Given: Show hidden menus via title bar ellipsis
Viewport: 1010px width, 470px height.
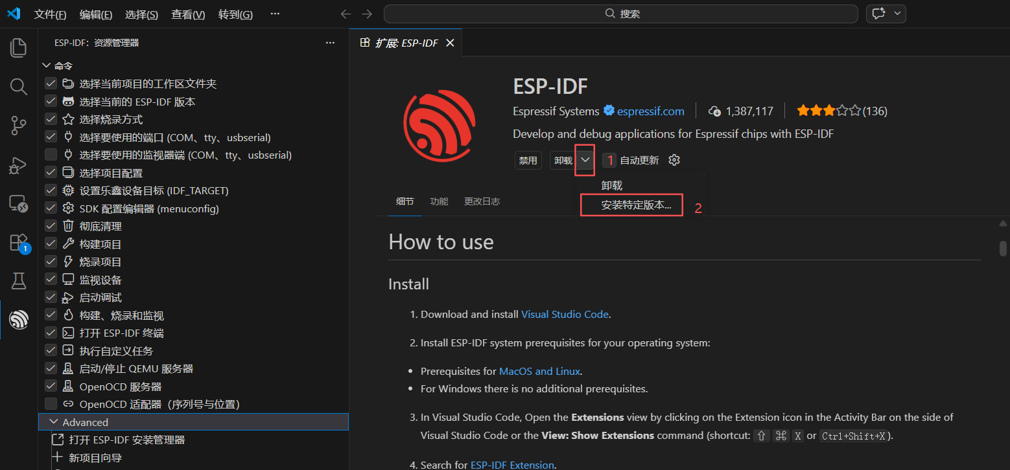Looking at the screenshot, I should click(x=275, y=14).
